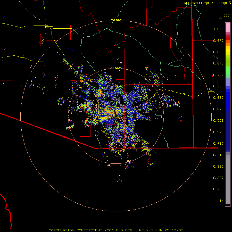Click the 0.467 color scale value
This screenshot has height=232, width=232.
(x=218, y=144)
